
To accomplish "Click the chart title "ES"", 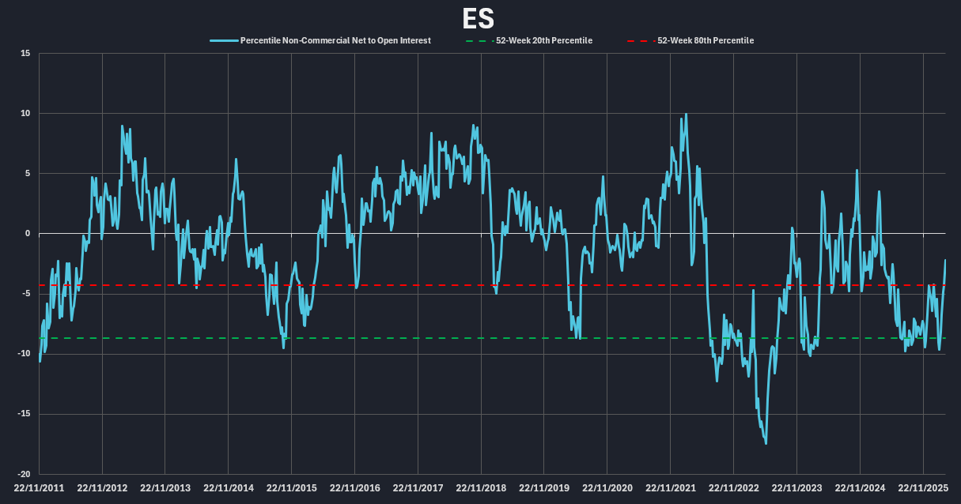I will [x=480, y=18].
